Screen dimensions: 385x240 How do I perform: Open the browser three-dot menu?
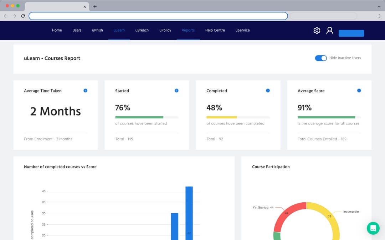[x=379, y=16]
